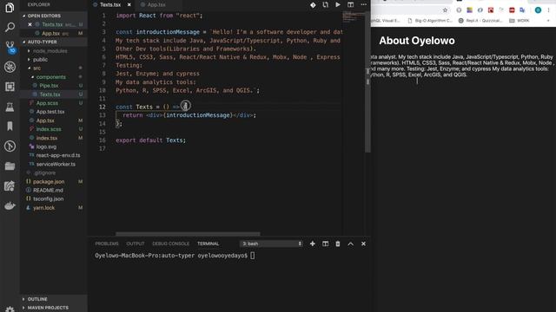The width and height of the screenshot is (556, 312).
Task: Click the compare changes icon in editor toolbar
Action: click(x=325, y=5)
